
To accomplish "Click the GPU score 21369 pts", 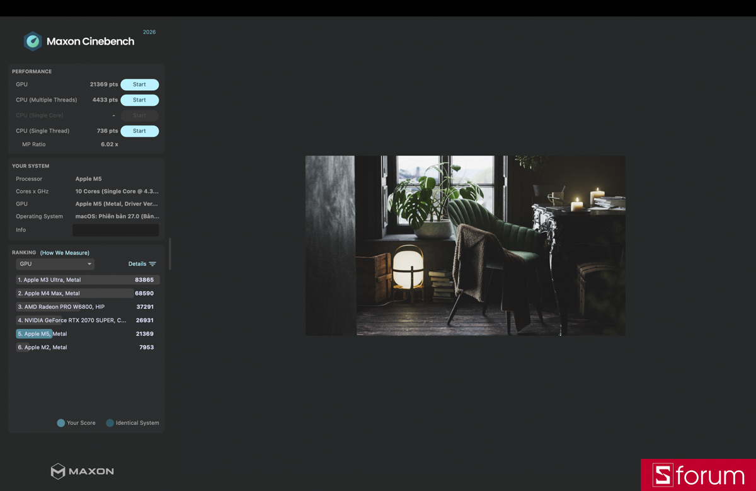I will (x=104, y=84).
